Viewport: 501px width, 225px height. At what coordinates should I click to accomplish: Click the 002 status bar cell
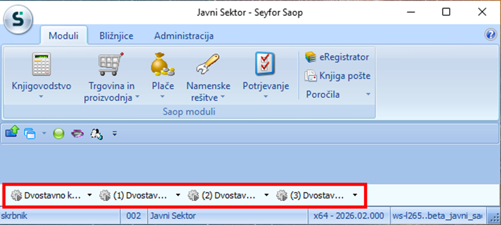134,216
